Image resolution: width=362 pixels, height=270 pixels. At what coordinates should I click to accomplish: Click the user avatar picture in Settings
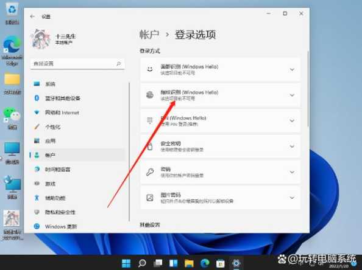click(41, 39)
